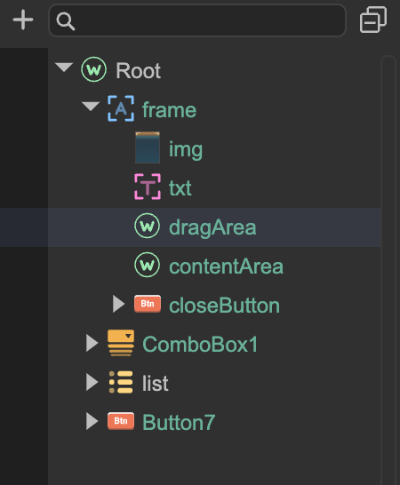Screen dimensions: 400x485
Task: Collapse the Root tree node
Action: (64, 68)
